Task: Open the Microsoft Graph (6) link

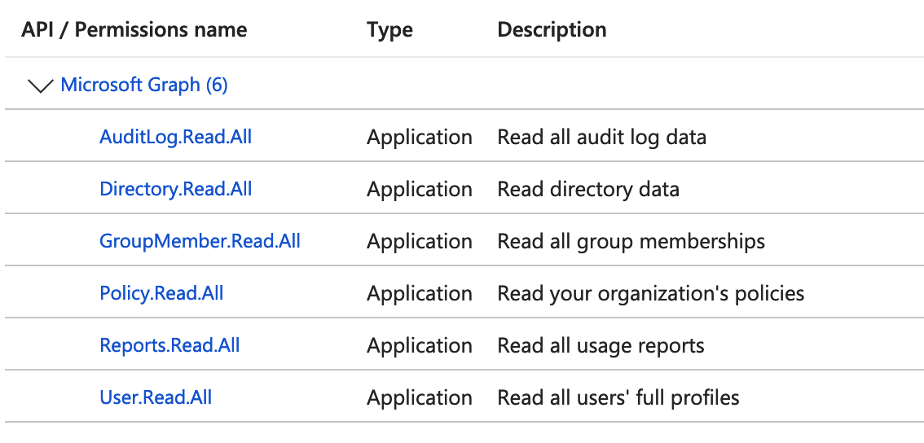Action: click(144, 85)
